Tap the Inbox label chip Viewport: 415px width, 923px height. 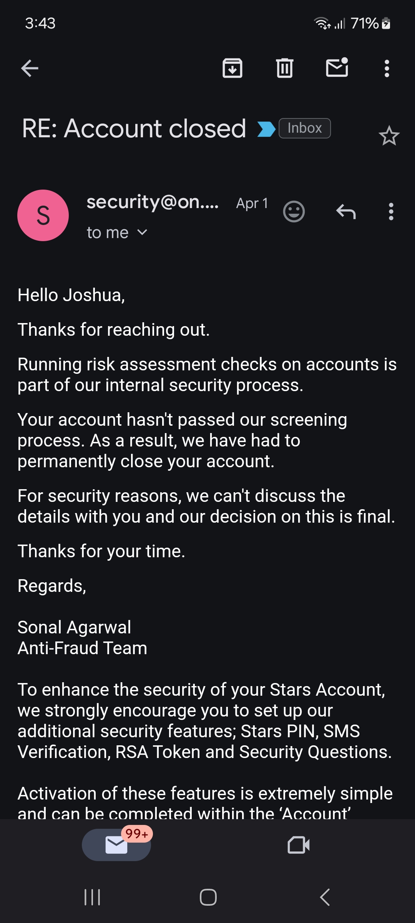[305, 128]
